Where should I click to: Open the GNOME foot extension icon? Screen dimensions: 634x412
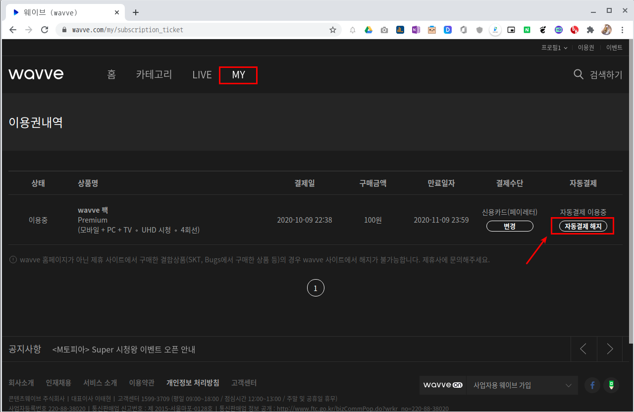coord(543,30)
